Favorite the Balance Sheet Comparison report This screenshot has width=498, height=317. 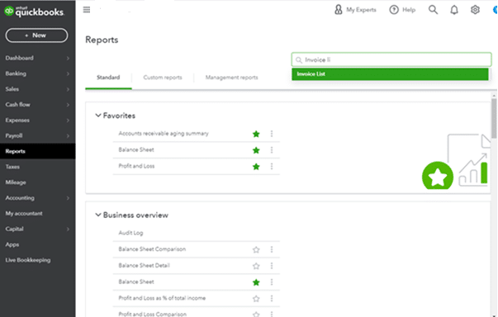(256, 250)
